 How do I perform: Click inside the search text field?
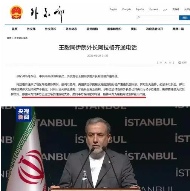(x=158, y=17)
